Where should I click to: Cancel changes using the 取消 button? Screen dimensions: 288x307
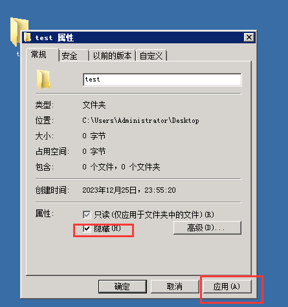point(175,286)
